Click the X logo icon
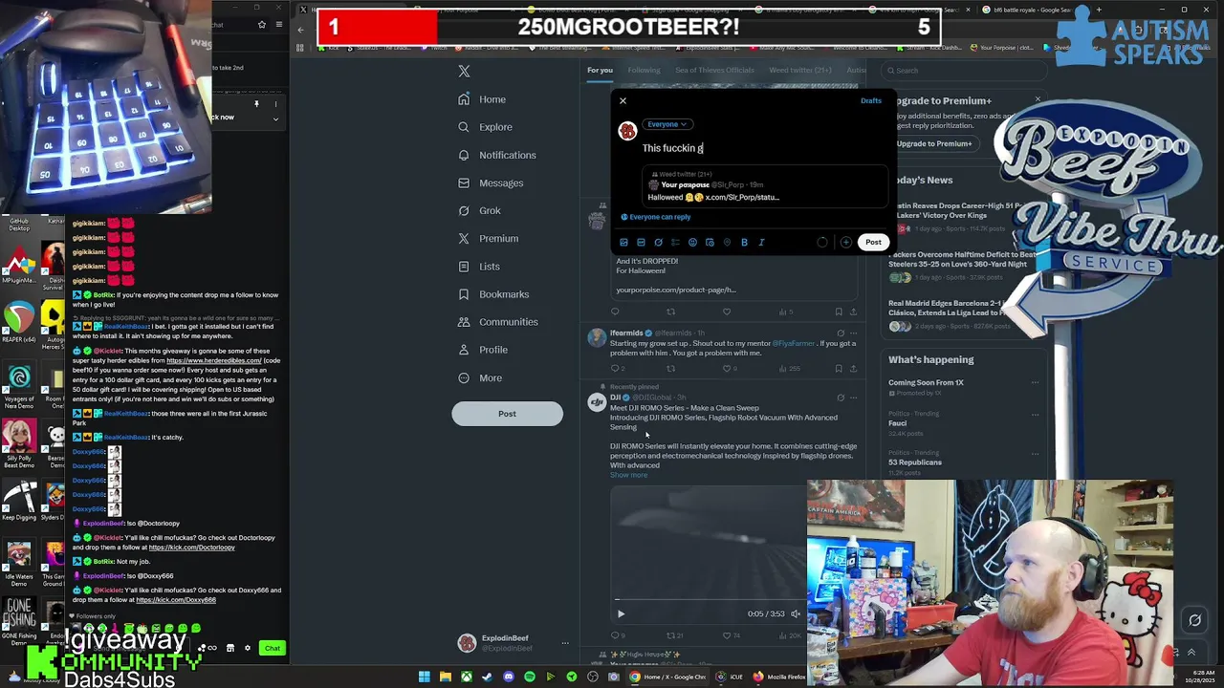The image size is (1224, 688). tap(464, 71)
